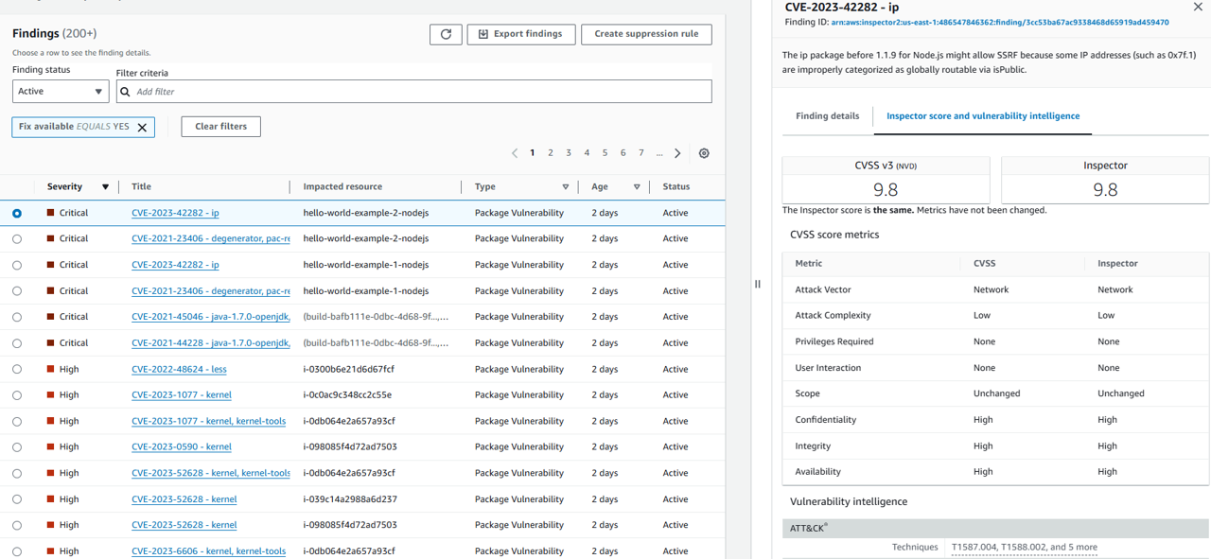Screen dimensions: 1211x559
Task: Open CVE-2021-44228 java-1.7.0-openjdk link
Action: (x=211, y=343)
